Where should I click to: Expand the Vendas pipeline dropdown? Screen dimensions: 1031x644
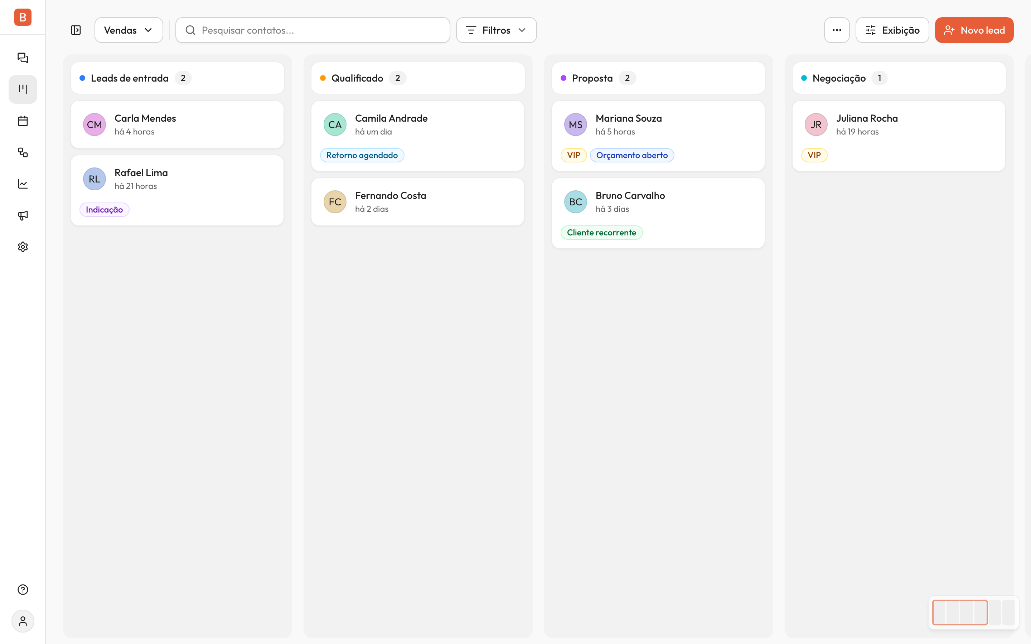tap(129, 30)
